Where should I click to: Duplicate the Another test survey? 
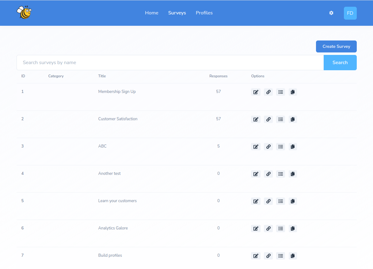point(293,174)
